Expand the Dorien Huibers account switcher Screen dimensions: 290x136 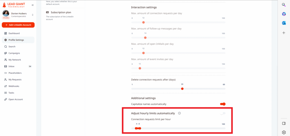[x=33, y=15]
